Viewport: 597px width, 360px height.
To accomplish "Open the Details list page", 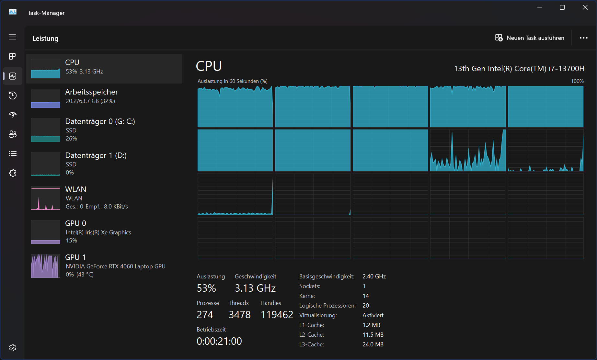I will pyautogui.click(x=12, y=153).
